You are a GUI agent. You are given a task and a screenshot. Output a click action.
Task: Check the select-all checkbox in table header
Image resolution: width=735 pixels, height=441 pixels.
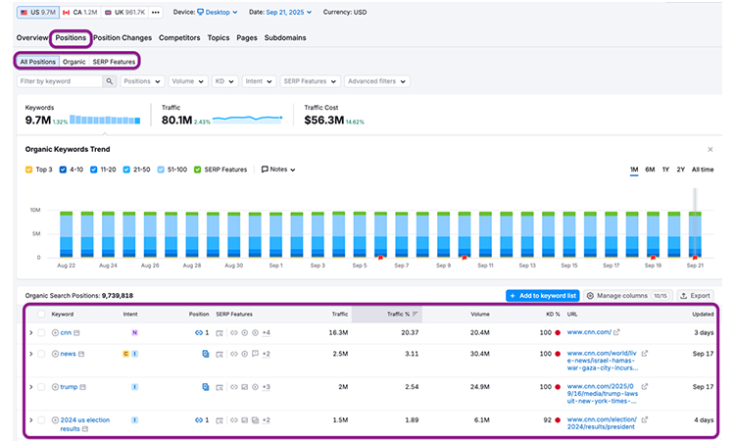[41, 314]
